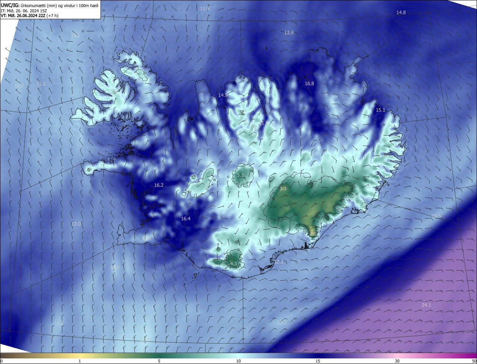
Task: Click the 0 tick on the color scale
Action: point(1,361)
